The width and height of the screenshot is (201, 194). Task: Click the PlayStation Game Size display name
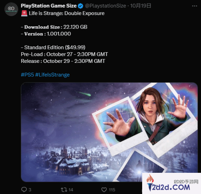click(49, 6)
